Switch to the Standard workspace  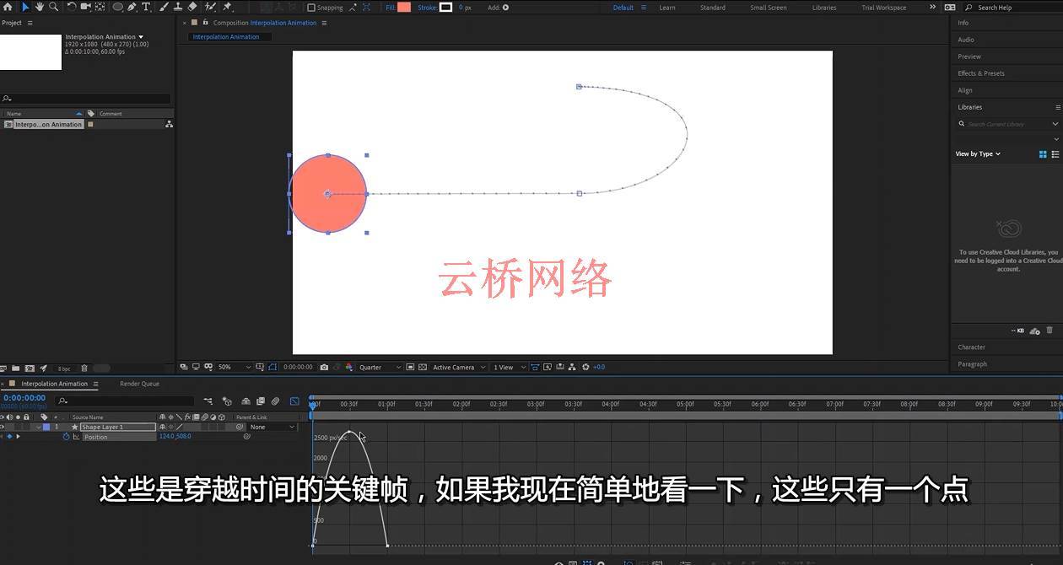coord(712,8)
